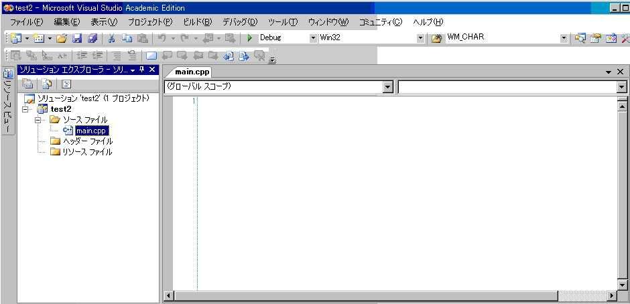The width and height of the screenshot is (630, 304).
Task: Click the Save All icon
Action: [92, 38]
